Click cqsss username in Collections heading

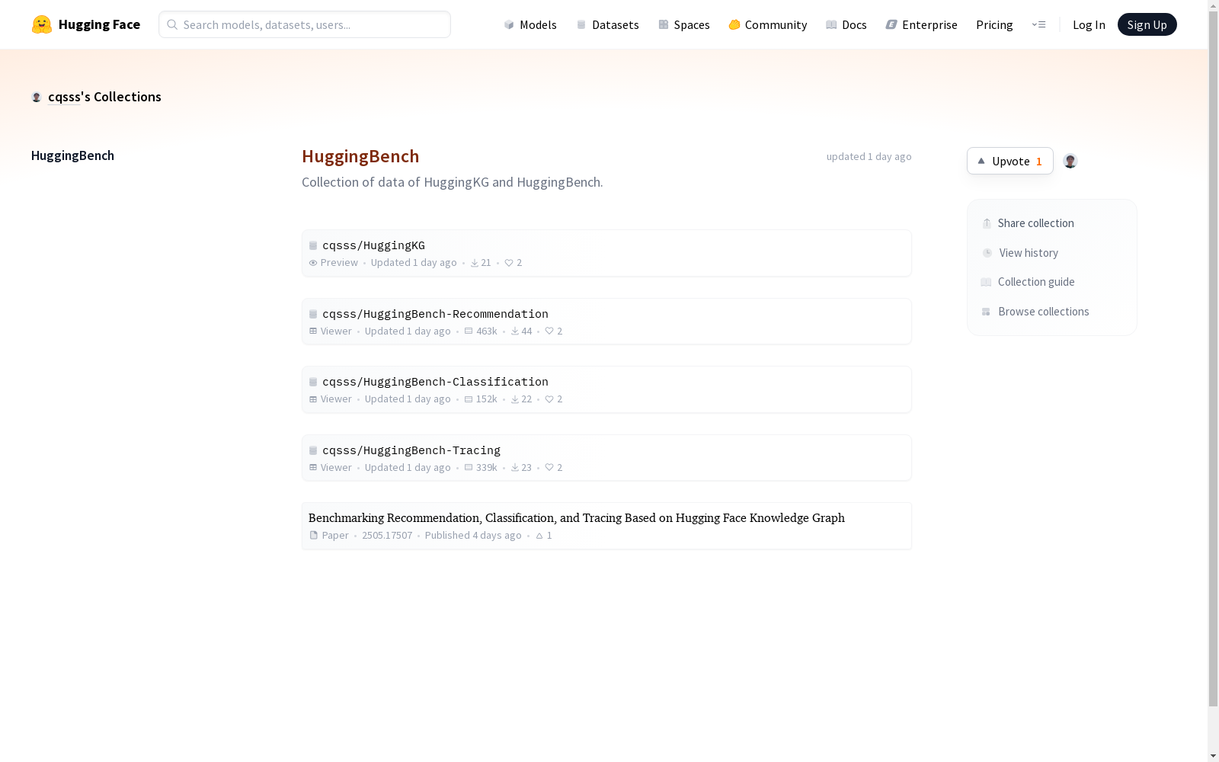click(x=64, y=97)
